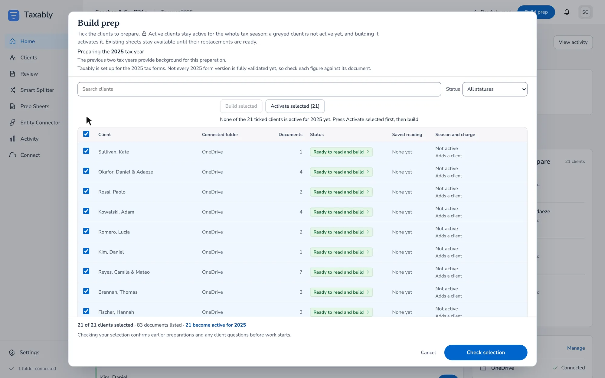Expand Rossi, Paolo ready status badge
Screen dimensions: 605x378
point(341,192)
